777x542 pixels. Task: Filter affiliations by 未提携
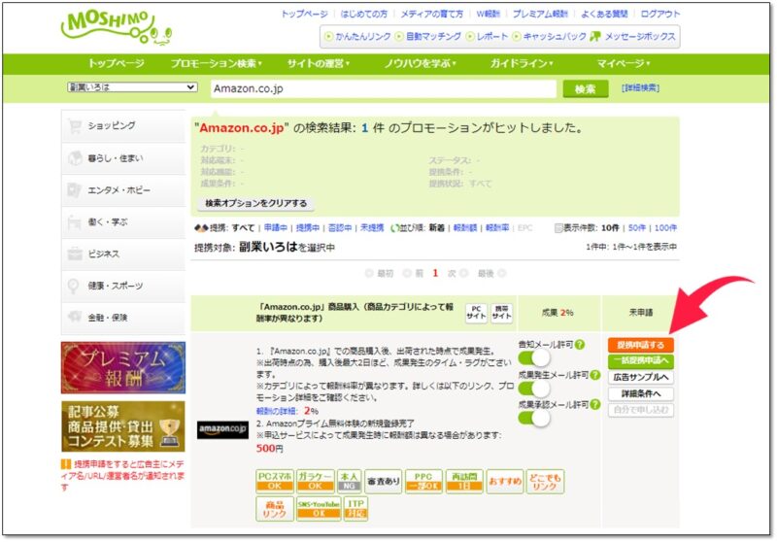[372, 228]
